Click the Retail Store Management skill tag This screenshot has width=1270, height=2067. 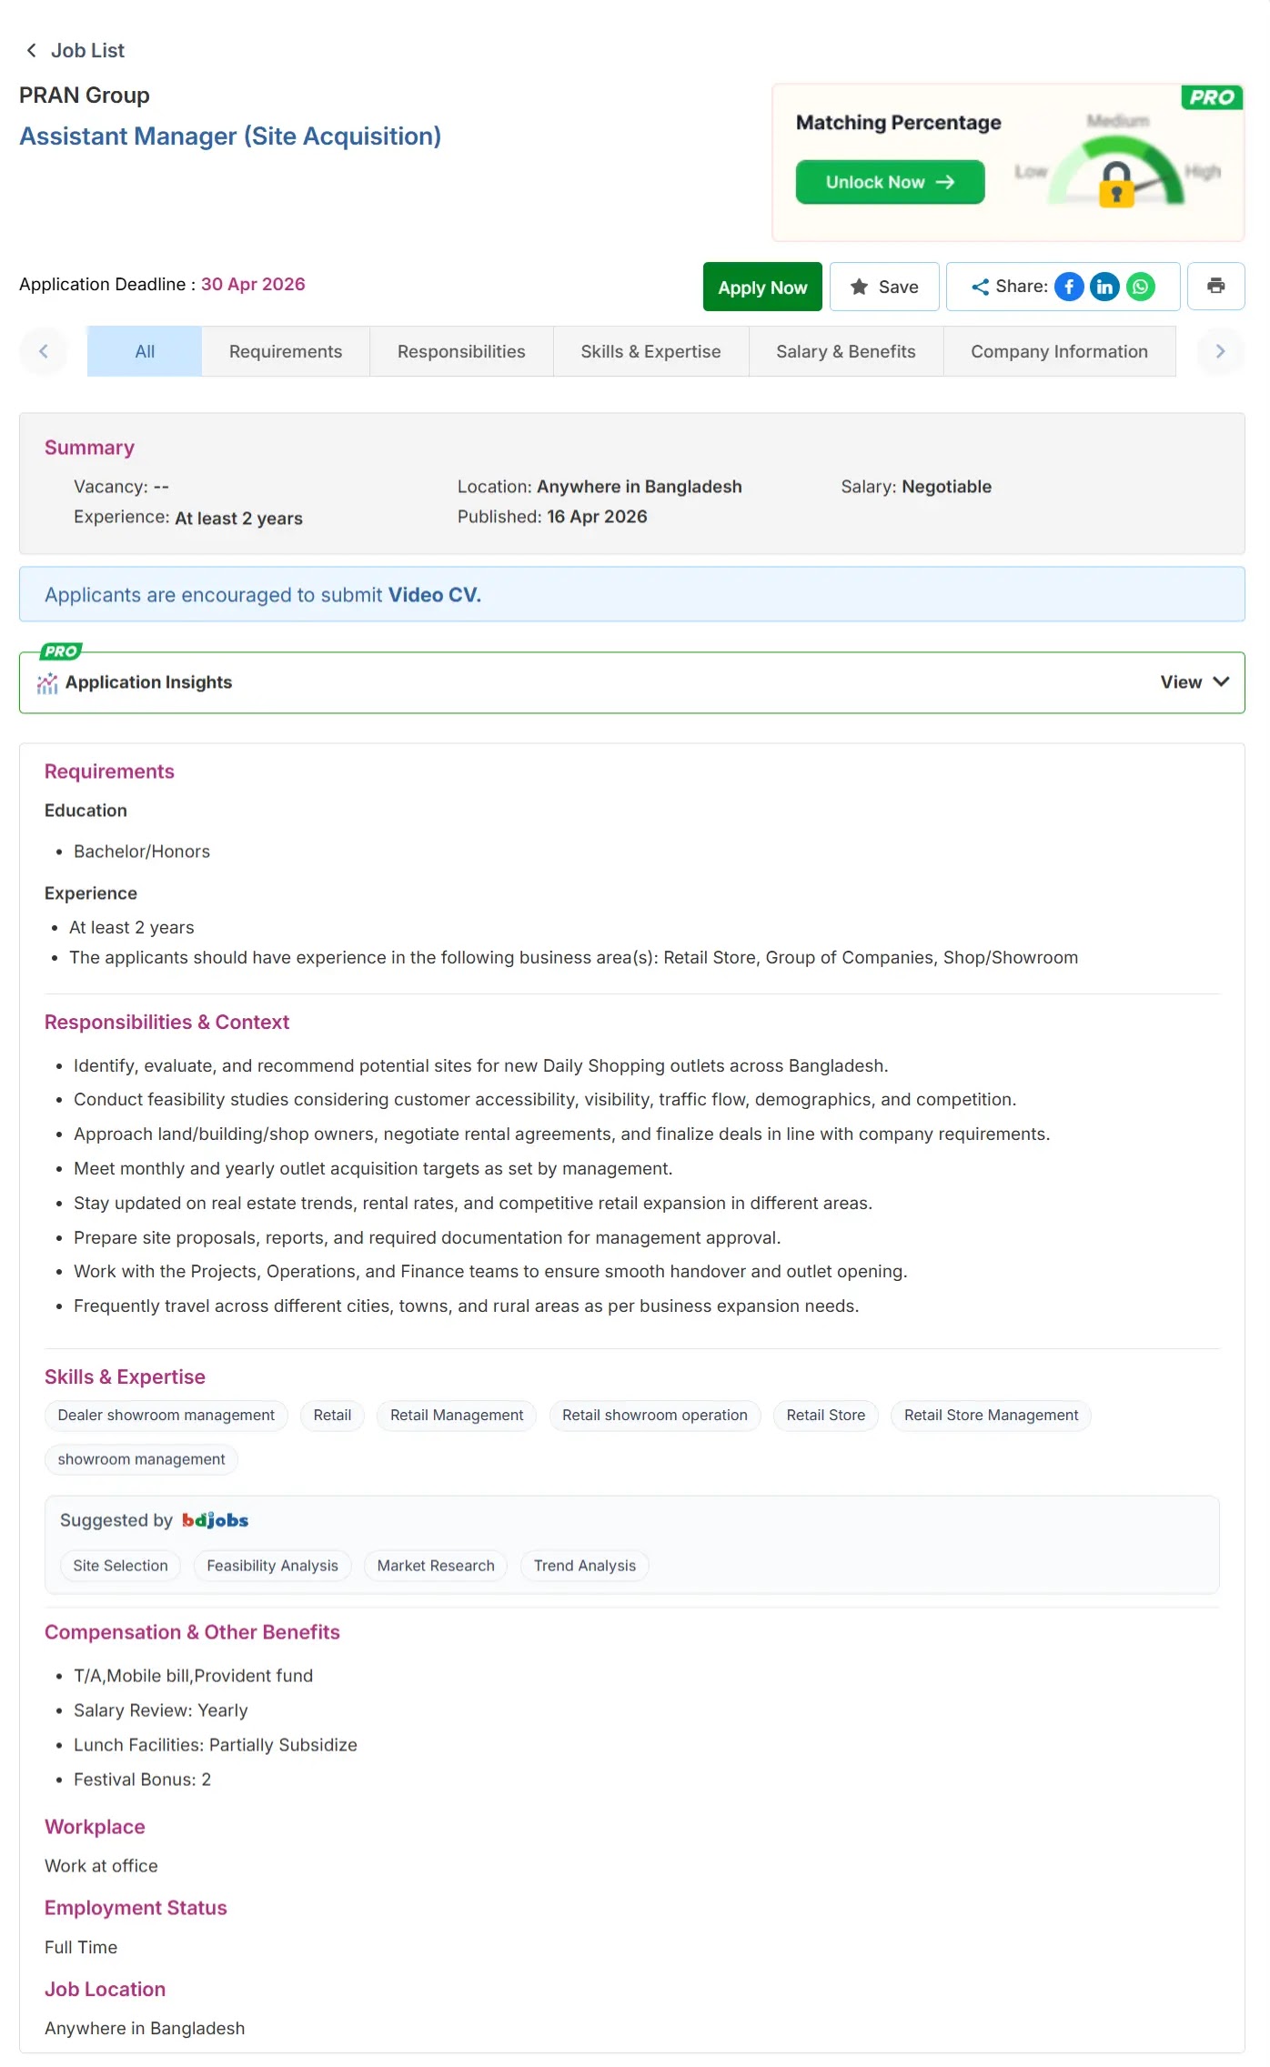[x=991, y=1416]
